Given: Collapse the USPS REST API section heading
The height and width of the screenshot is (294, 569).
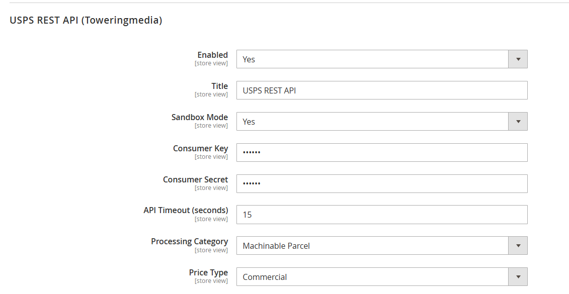Looking at the screenshot, I should coord(86,20).
